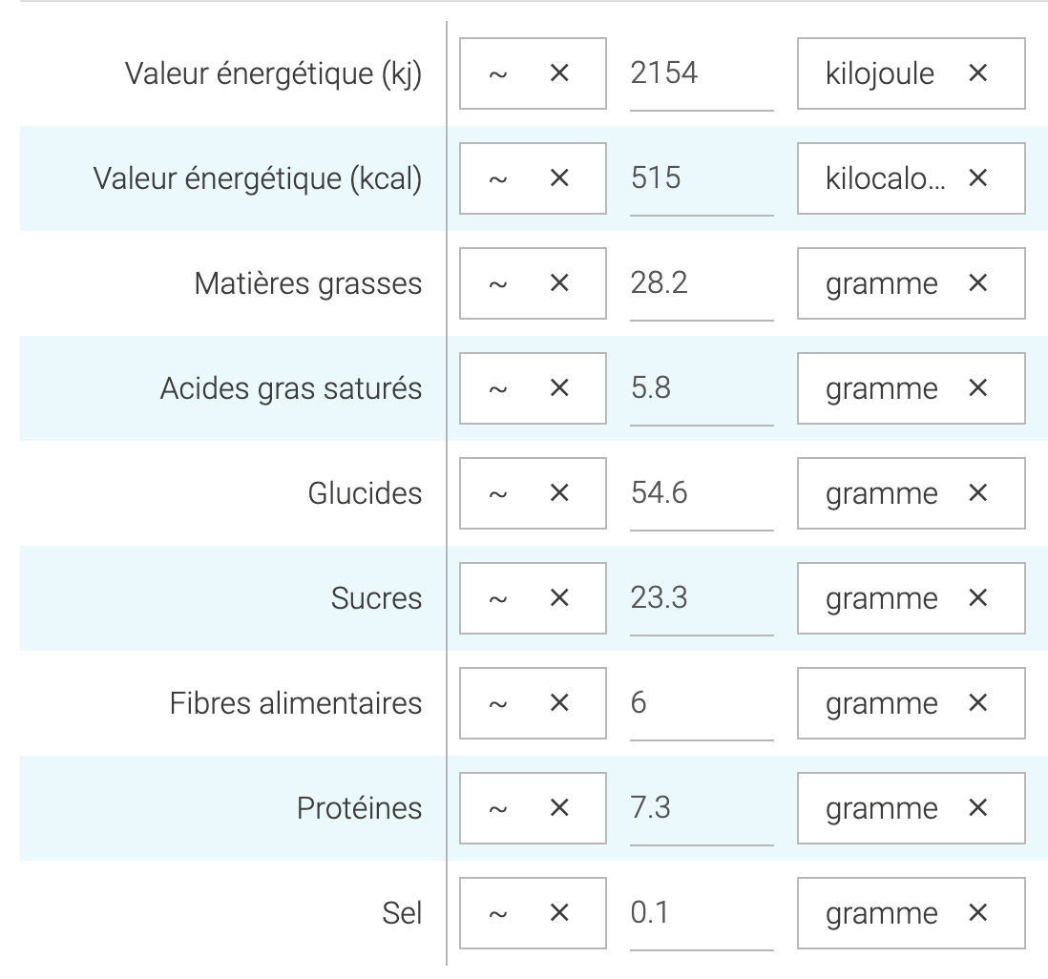Open the gramme unit dropdown for Sel
The width and height of the screenshot is (1048, 979).
(881, 913)
